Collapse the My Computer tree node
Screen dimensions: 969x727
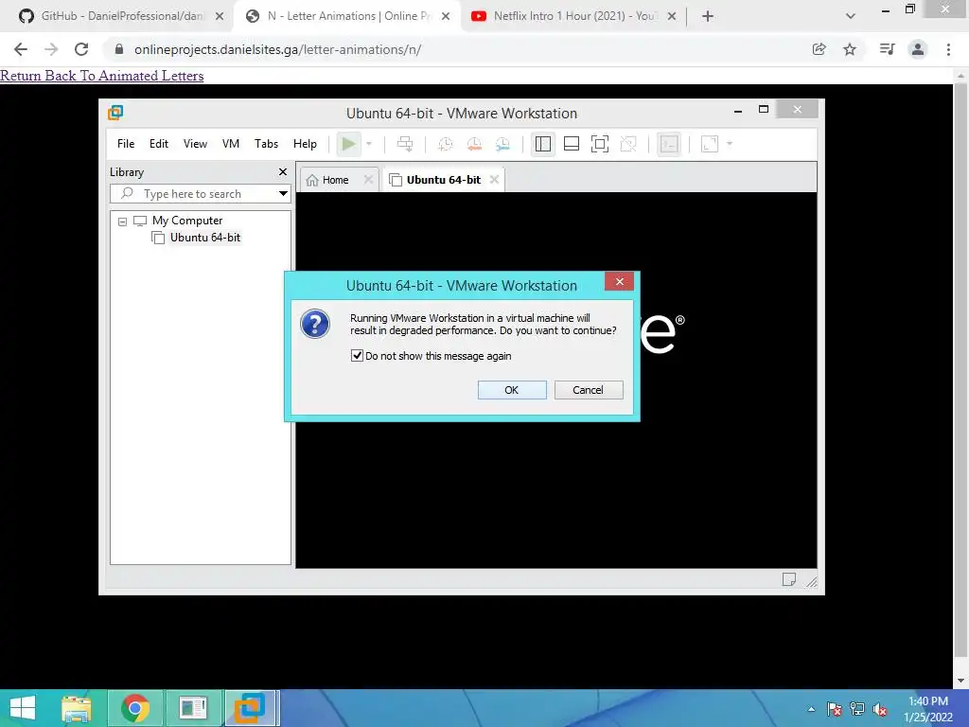click(x=122, y=222)
